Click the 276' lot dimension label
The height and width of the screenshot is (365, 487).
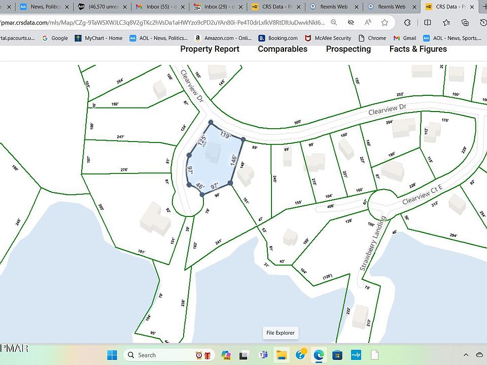tap(124, 170)
